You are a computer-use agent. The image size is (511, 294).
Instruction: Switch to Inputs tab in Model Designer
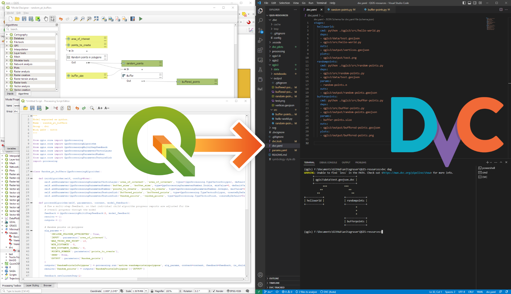click(10, 94)
